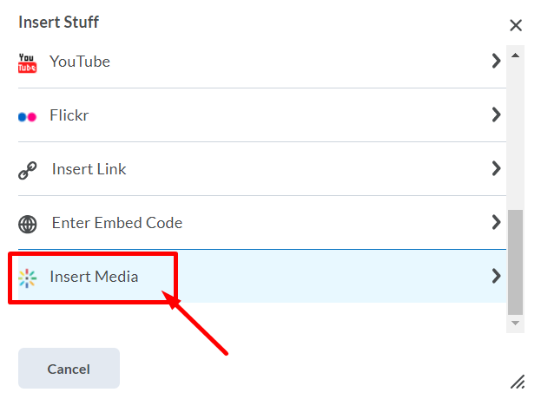Screen dimensions: 541x412
Task: Select the YouTube text label
Action: tap(80, 62)
